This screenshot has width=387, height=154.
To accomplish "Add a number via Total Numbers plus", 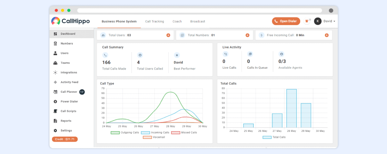I will click(x=247, y=35).
